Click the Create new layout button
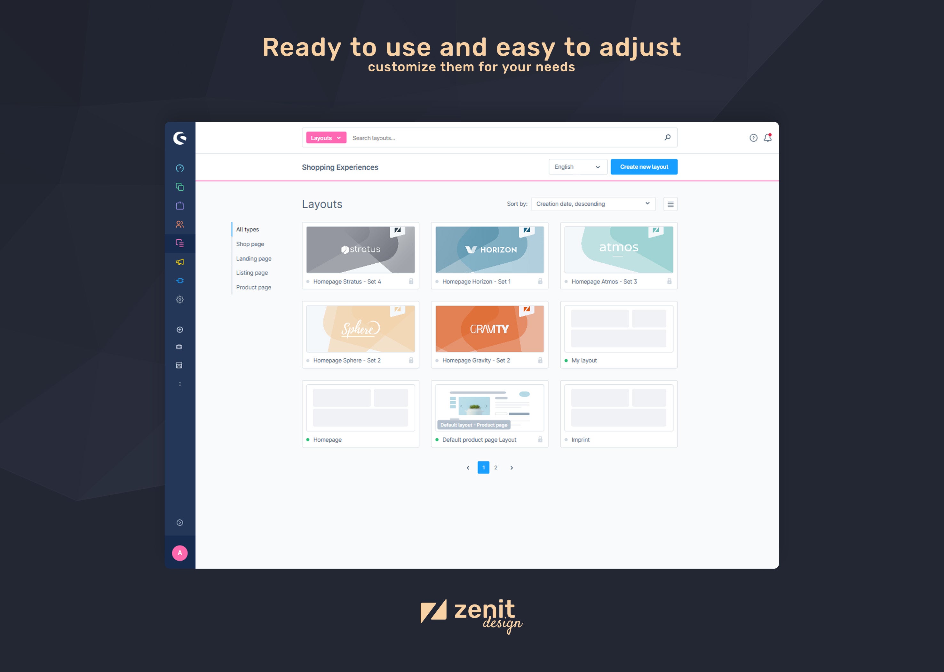 click(x=643, y=166)
